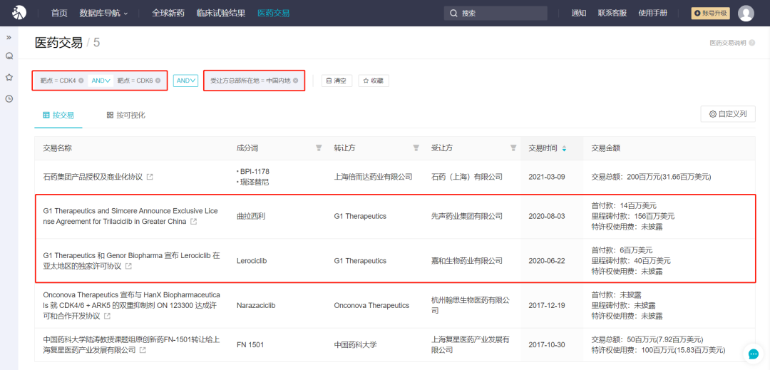Viewport: 770px width, 370px height.
Task: Open AND dropdown before 受让方总部所在地 filter
Action: (185, 81)
